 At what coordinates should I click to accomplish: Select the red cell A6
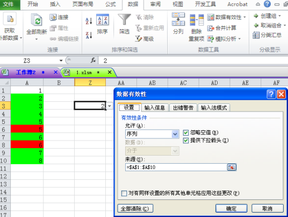(27, 129)
